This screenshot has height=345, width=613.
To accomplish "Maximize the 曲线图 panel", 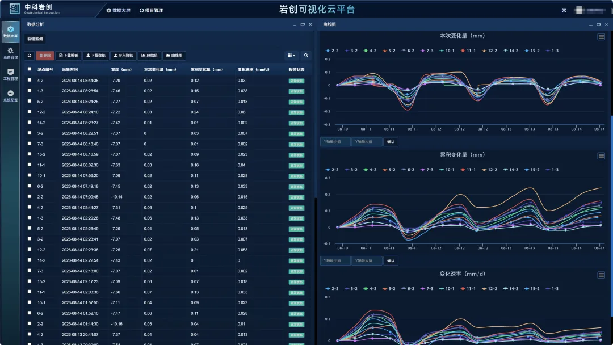I will pyautogui.click(x=599, y=24).
